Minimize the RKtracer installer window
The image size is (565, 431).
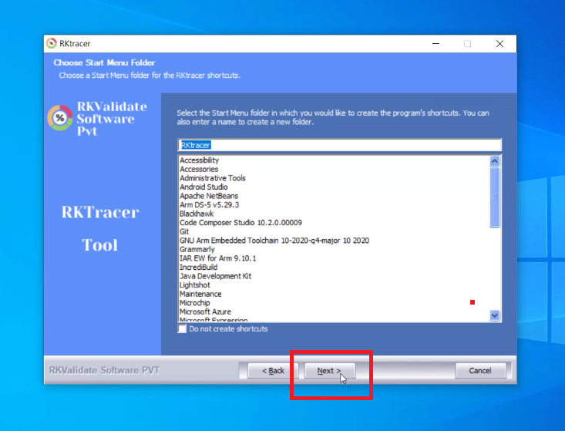click(x=436, y=44)
